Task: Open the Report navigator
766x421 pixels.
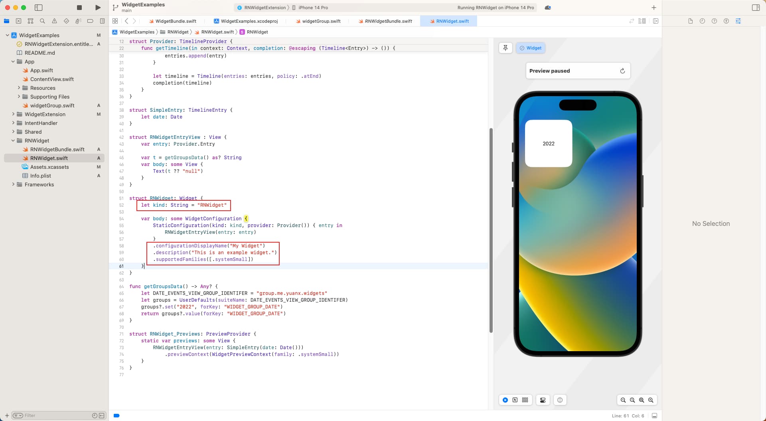Action: tap(102, 21)
